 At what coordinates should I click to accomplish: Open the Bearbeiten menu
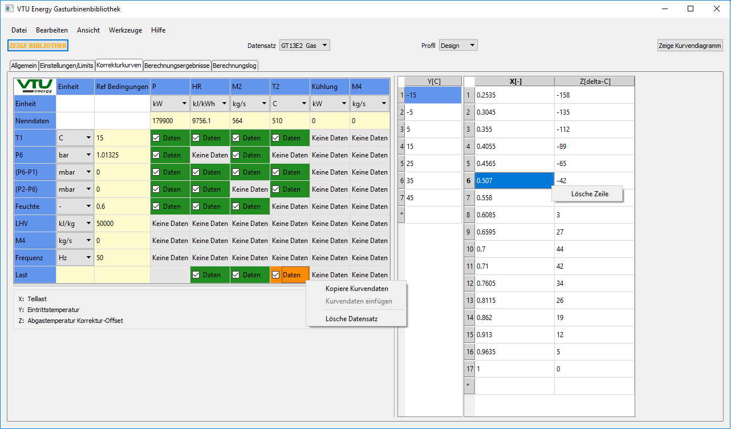52,30
